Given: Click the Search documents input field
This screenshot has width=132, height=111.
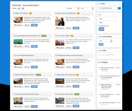Looking at the screenshot, I should 110,8.
